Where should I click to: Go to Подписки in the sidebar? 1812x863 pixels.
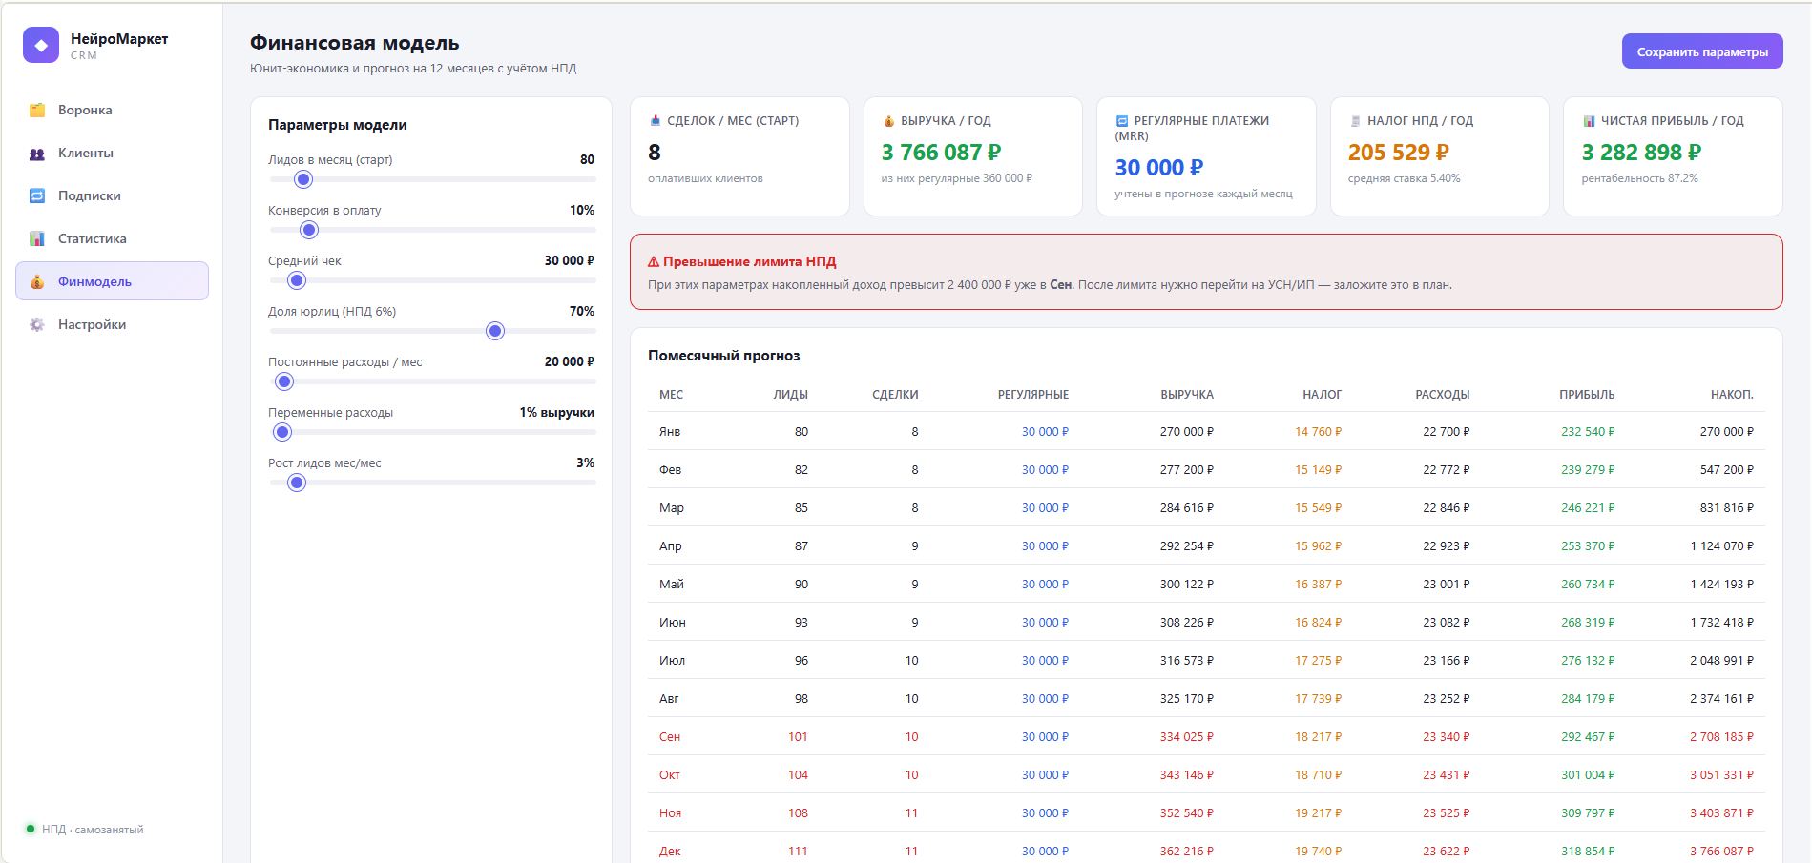pos(112,195)
